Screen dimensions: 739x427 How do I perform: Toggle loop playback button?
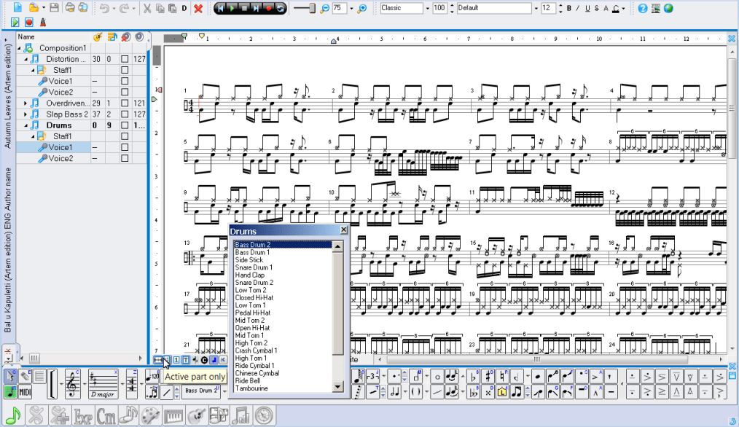(280, 8)
